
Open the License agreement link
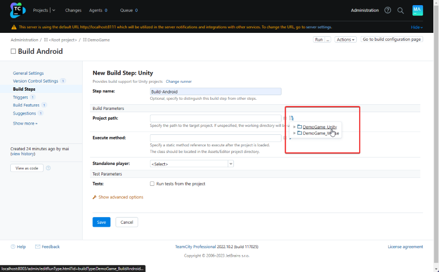pos(405,247)
